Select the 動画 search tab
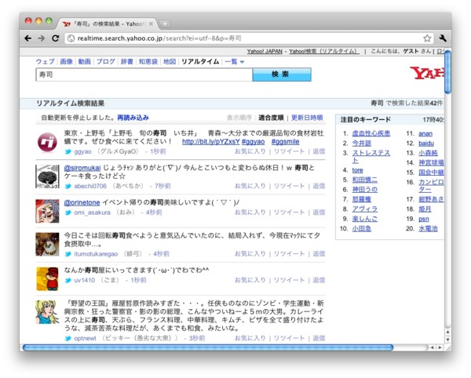The image size is (471, 378). (x=85, y=61)
